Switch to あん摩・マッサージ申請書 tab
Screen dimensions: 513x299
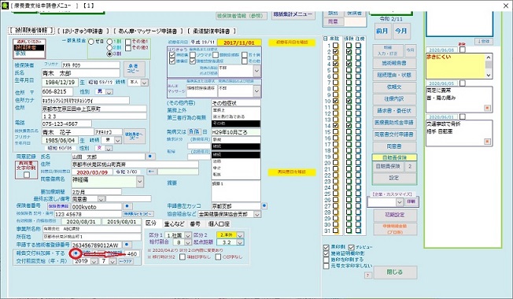pyautogui.click(x=148, y=31)
